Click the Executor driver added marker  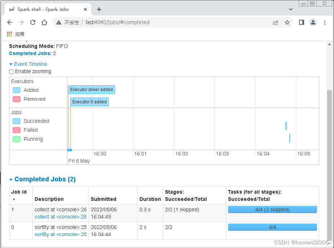92,90
